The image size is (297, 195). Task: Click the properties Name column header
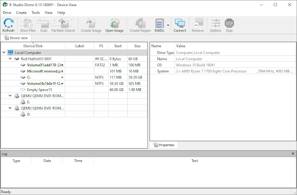(x=156, y=46)
